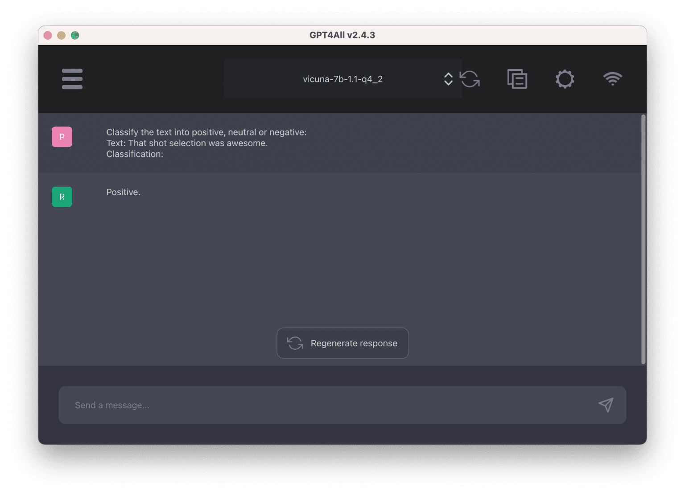
Task: Click the pink P prompt avatar
Action: pyautogui.click(x=62, y=137)
